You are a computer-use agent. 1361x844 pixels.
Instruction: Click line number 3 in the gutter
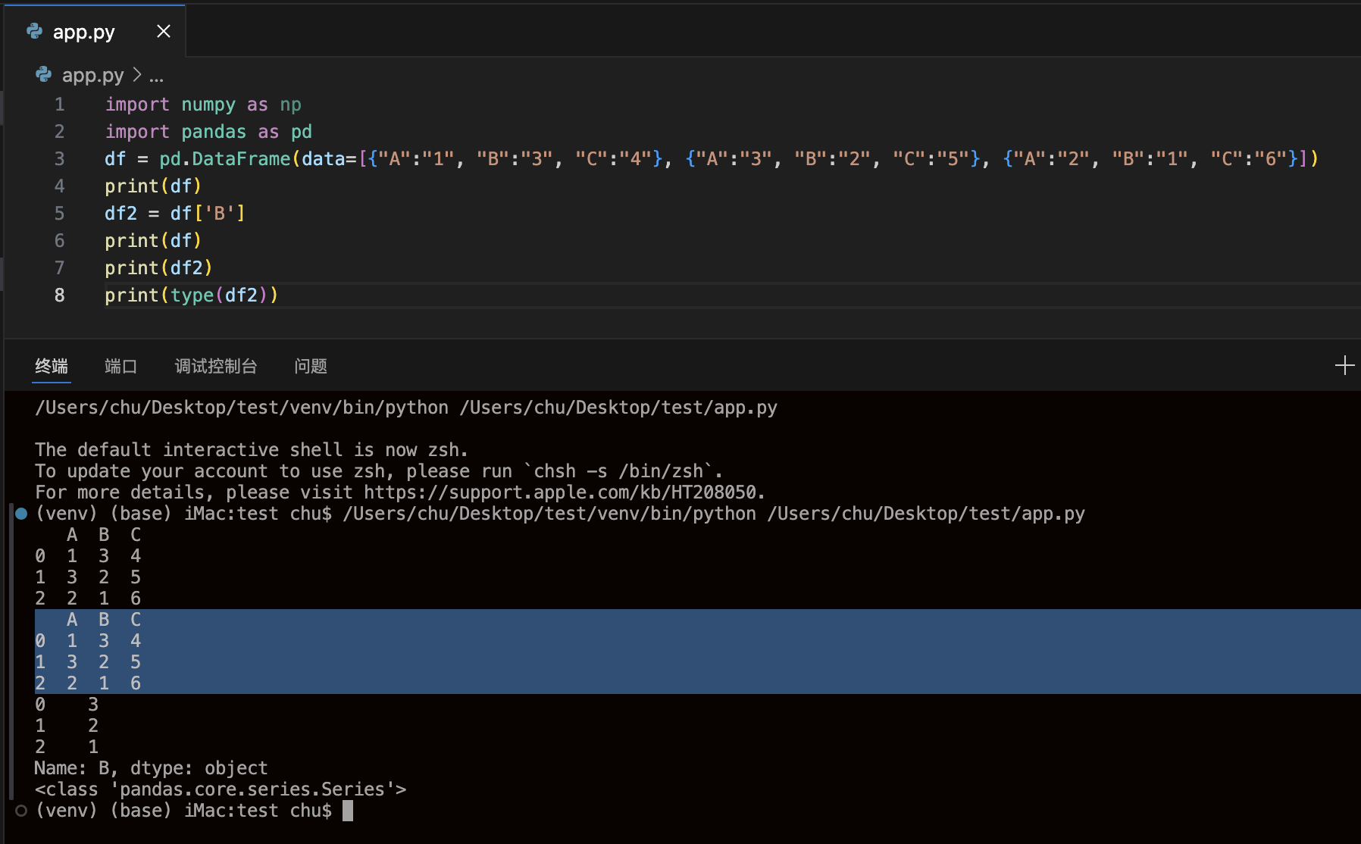[59, 159]
